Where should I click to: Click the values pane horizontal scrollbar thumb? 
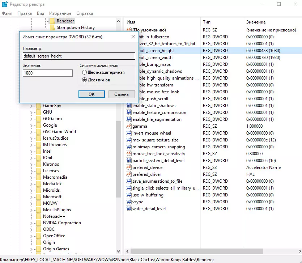pos(197,251)
